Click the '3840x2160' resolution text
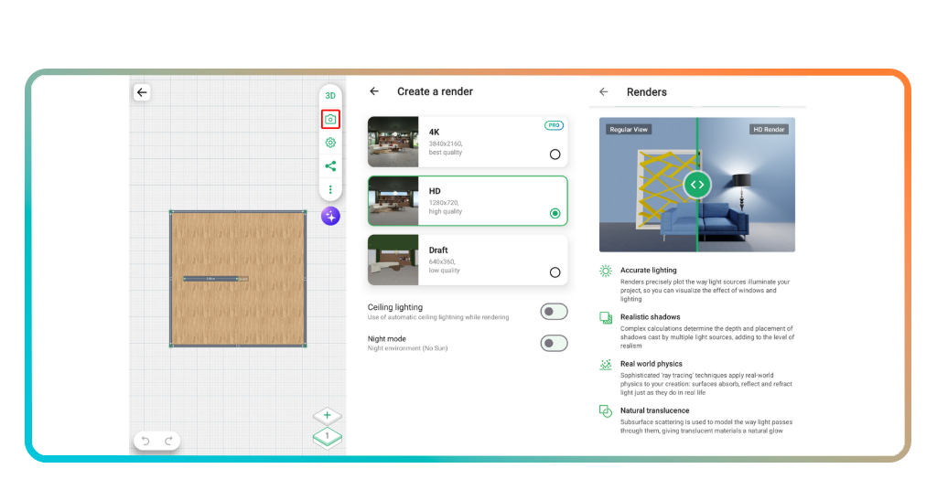The height and width of the screenshot is (490, 937). click(446, 144)
